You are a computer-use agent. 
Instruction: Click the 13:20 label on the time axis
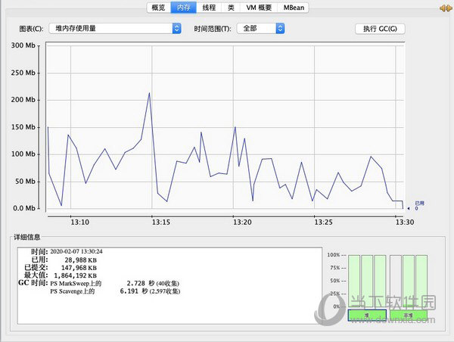(242, 222)
